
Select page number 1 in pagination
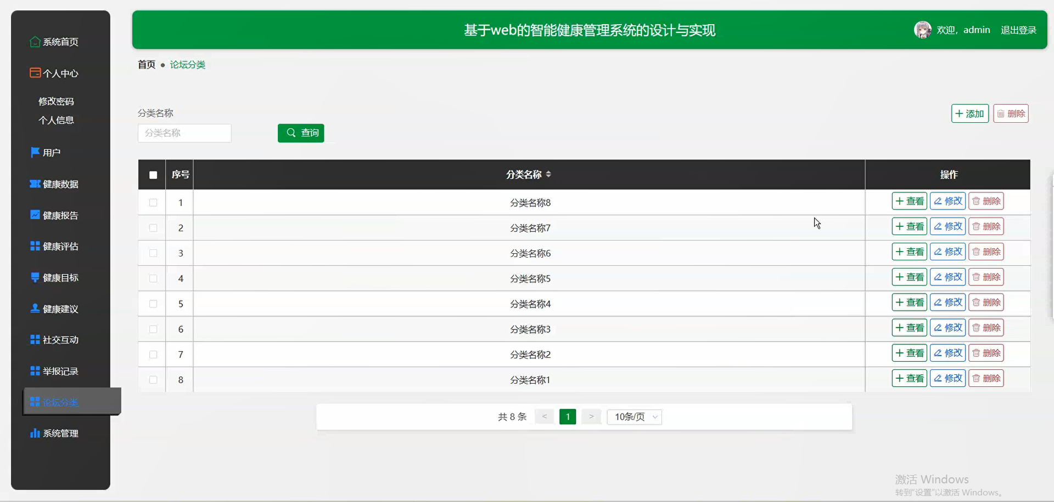point(568,417)
